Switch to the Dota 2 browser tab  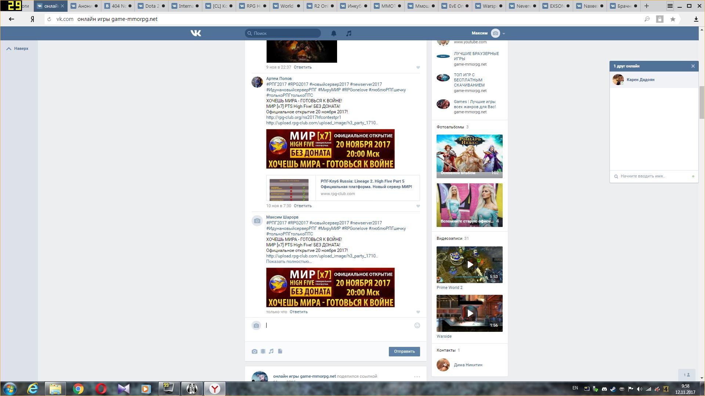[x=151, y=6]
